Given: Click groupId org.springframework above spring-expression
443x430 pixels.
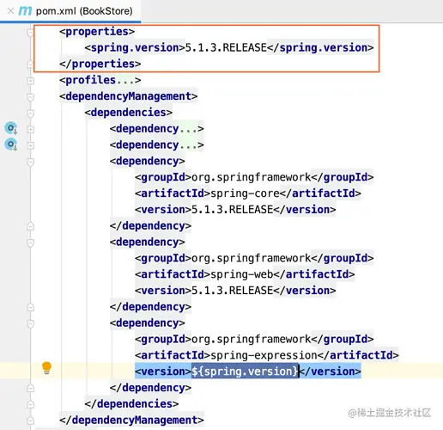Looking at the screenshot, I should [252, 339].
